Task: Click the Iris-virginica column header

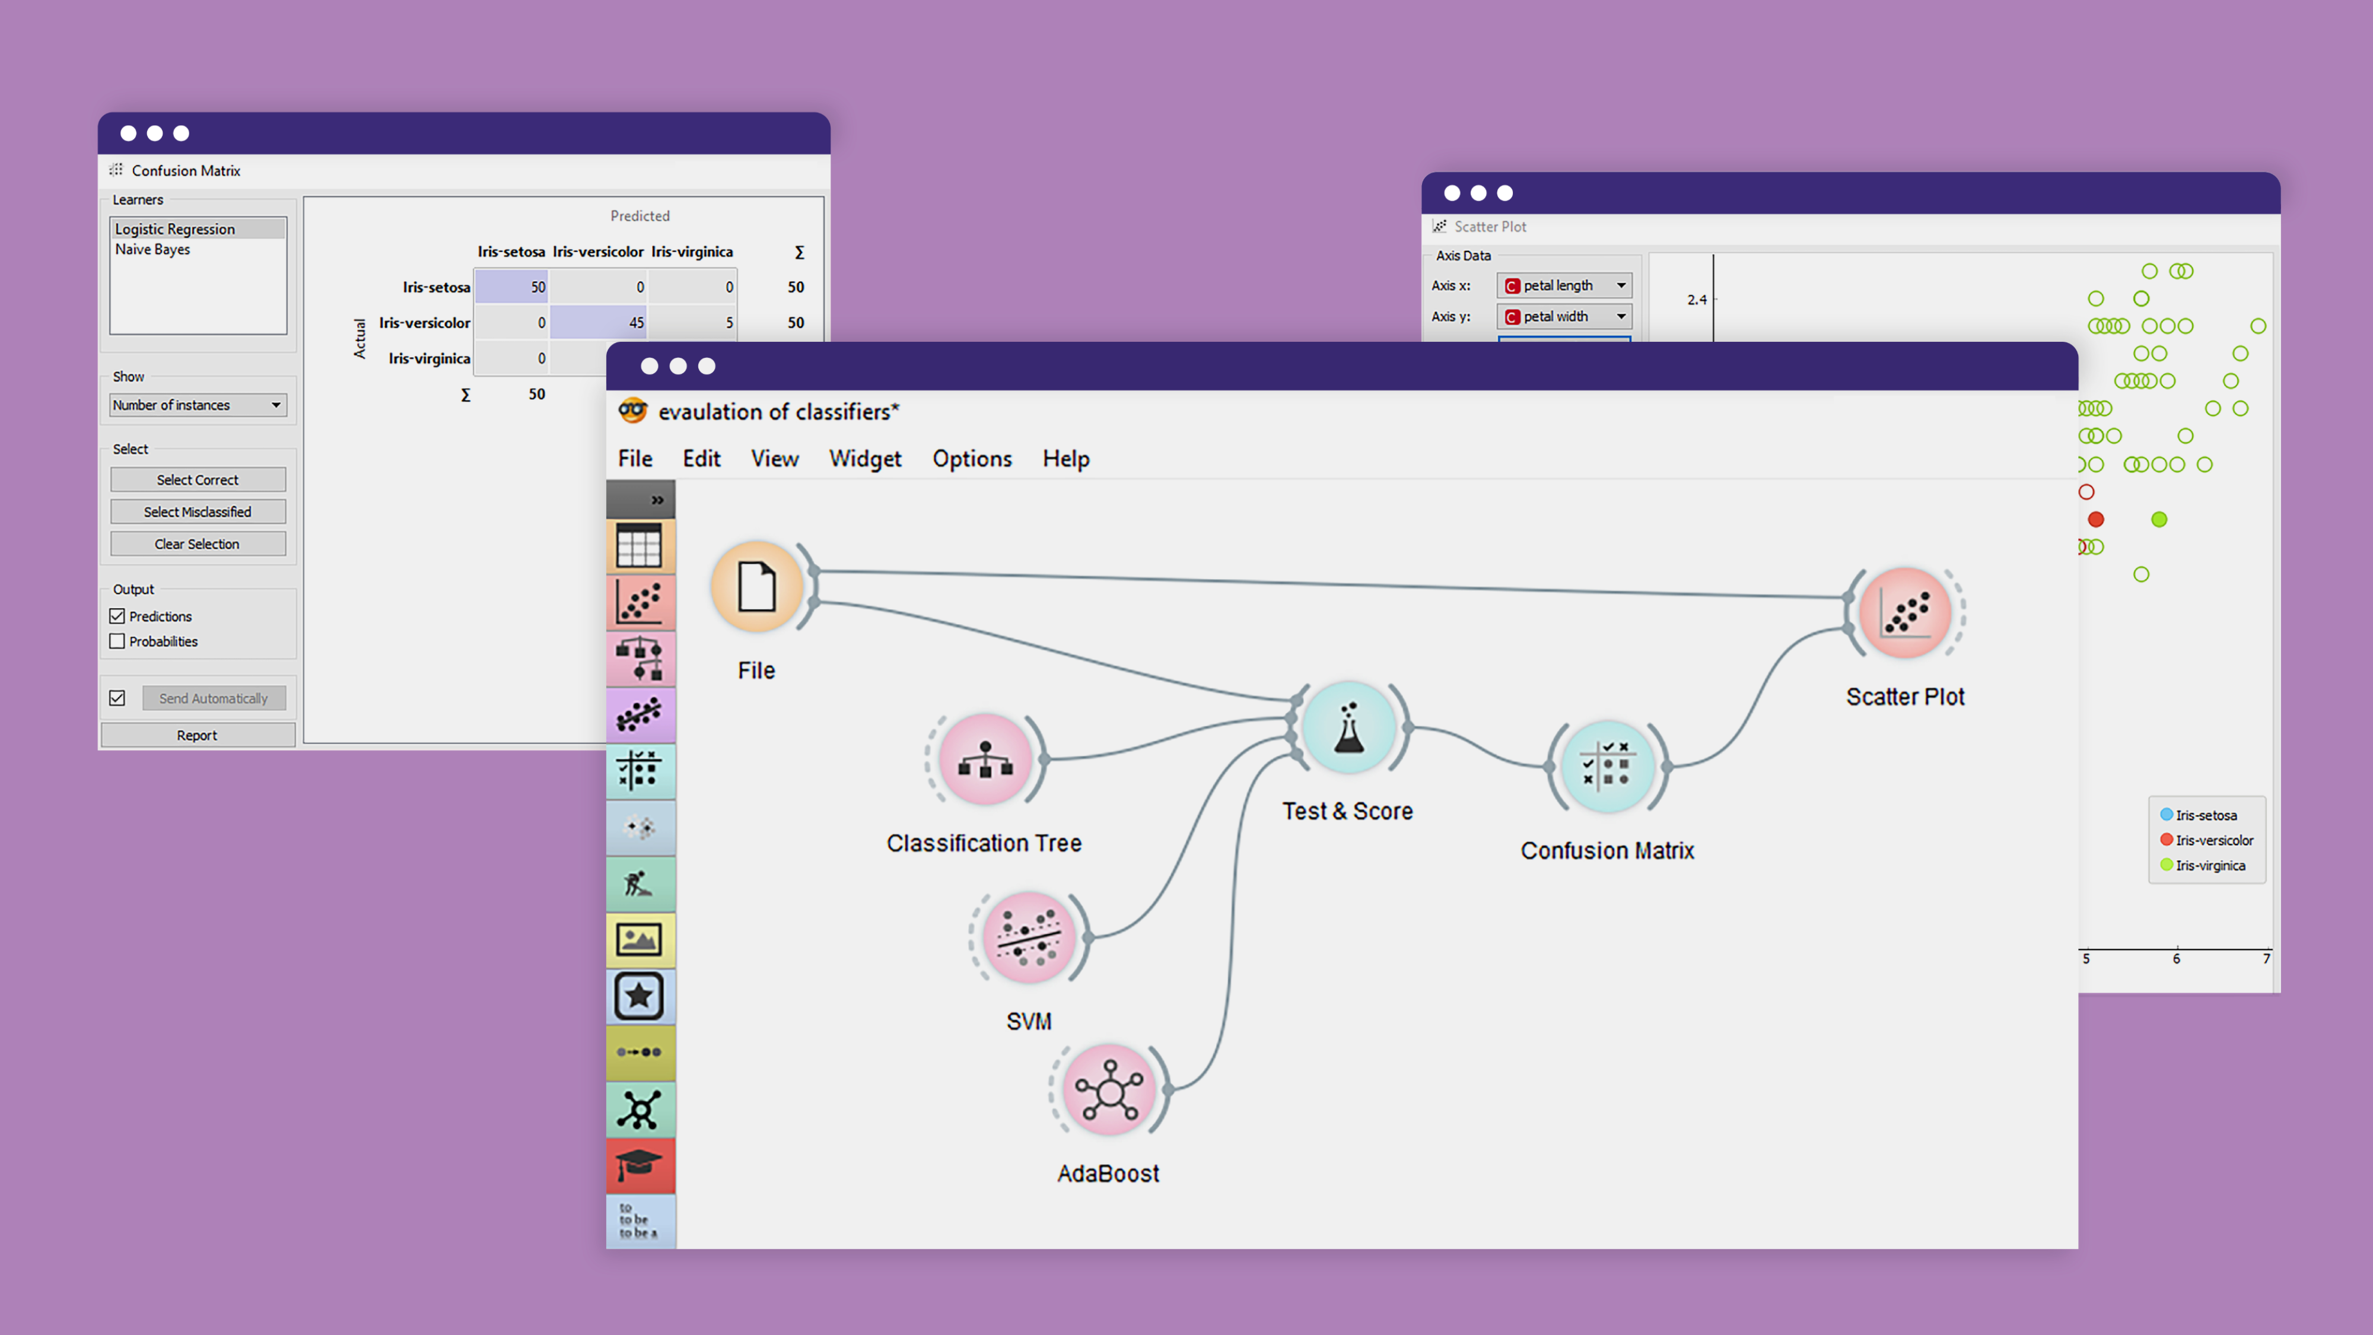Action: pos(692,252)
